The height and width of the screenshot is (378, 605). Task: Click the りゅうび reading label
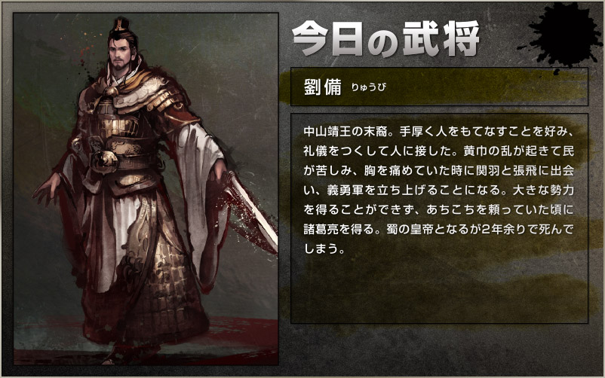point(368,87)
